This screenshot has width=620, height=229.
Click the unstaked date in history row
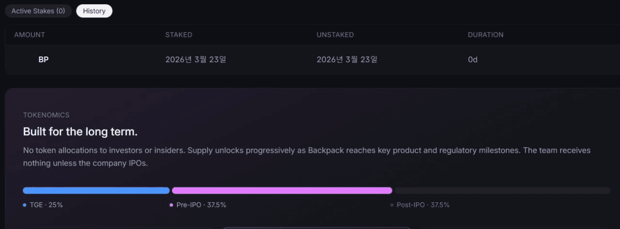tap(347, 60)
